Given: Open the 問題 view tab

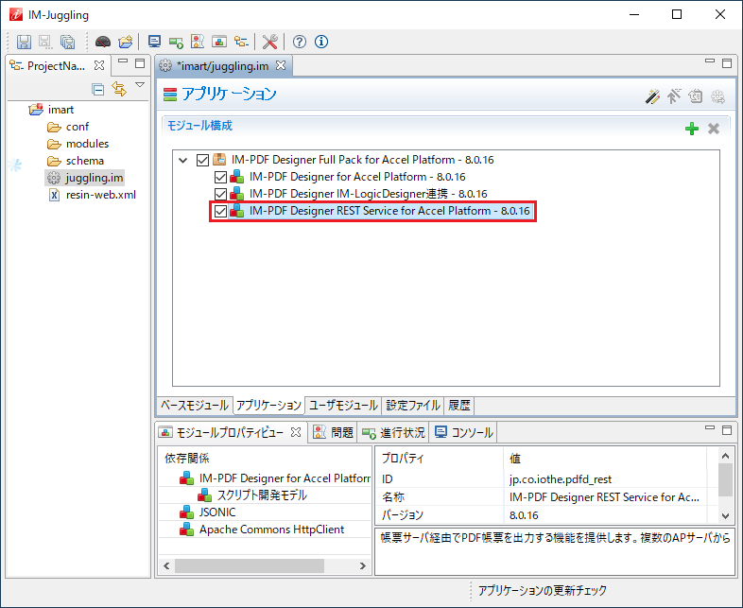Looking at the screenshot, I should [334, 433].
